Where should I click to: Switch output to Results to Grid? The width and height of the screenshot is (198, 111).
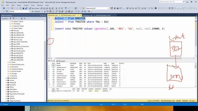[x=69, y=11]
